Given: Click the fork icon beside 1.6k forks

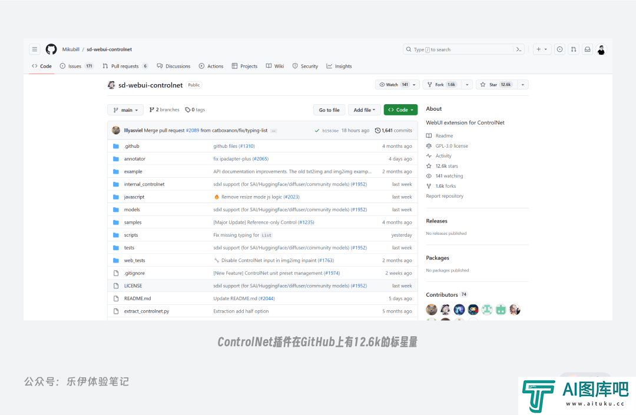Looking at the screenshot, I should coord(429,186).
